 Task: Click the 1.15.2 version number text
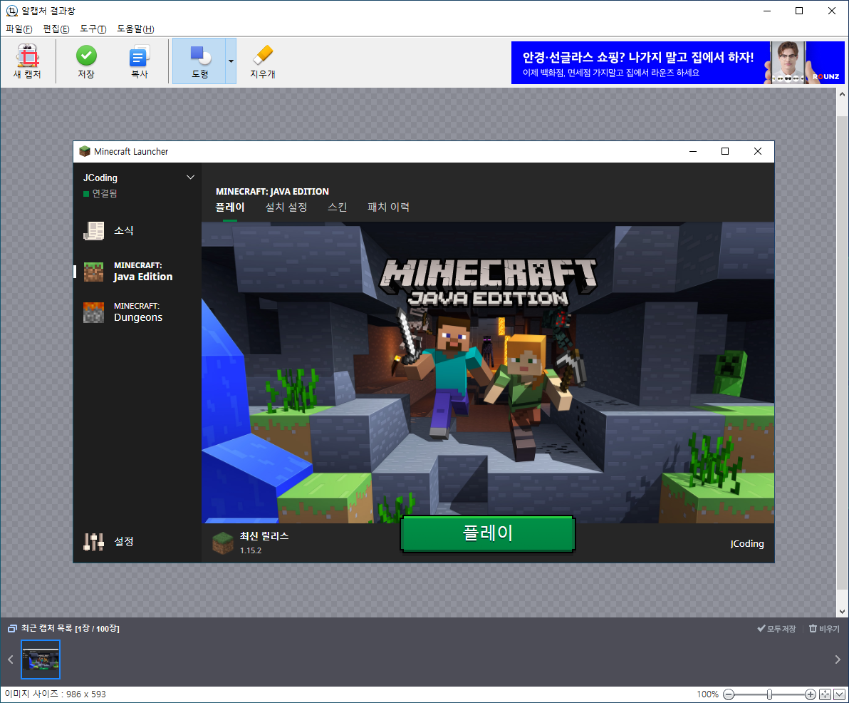click(251, 550)
